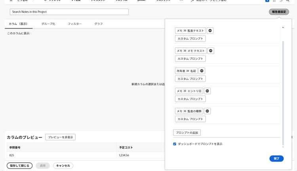Screen dimensions: 297x171
Task: Click the カラムのプレビュー heading
Action: (25, 137)
